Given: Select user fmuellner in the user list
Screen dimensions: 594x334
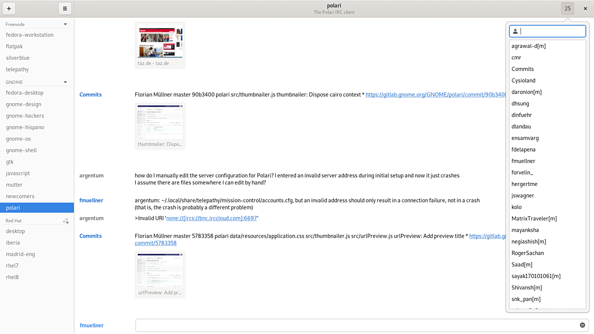Looking at the screenshot, I should click(x=523, y=161).
